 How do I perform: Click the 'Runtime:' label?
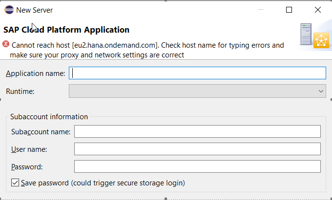20,91
